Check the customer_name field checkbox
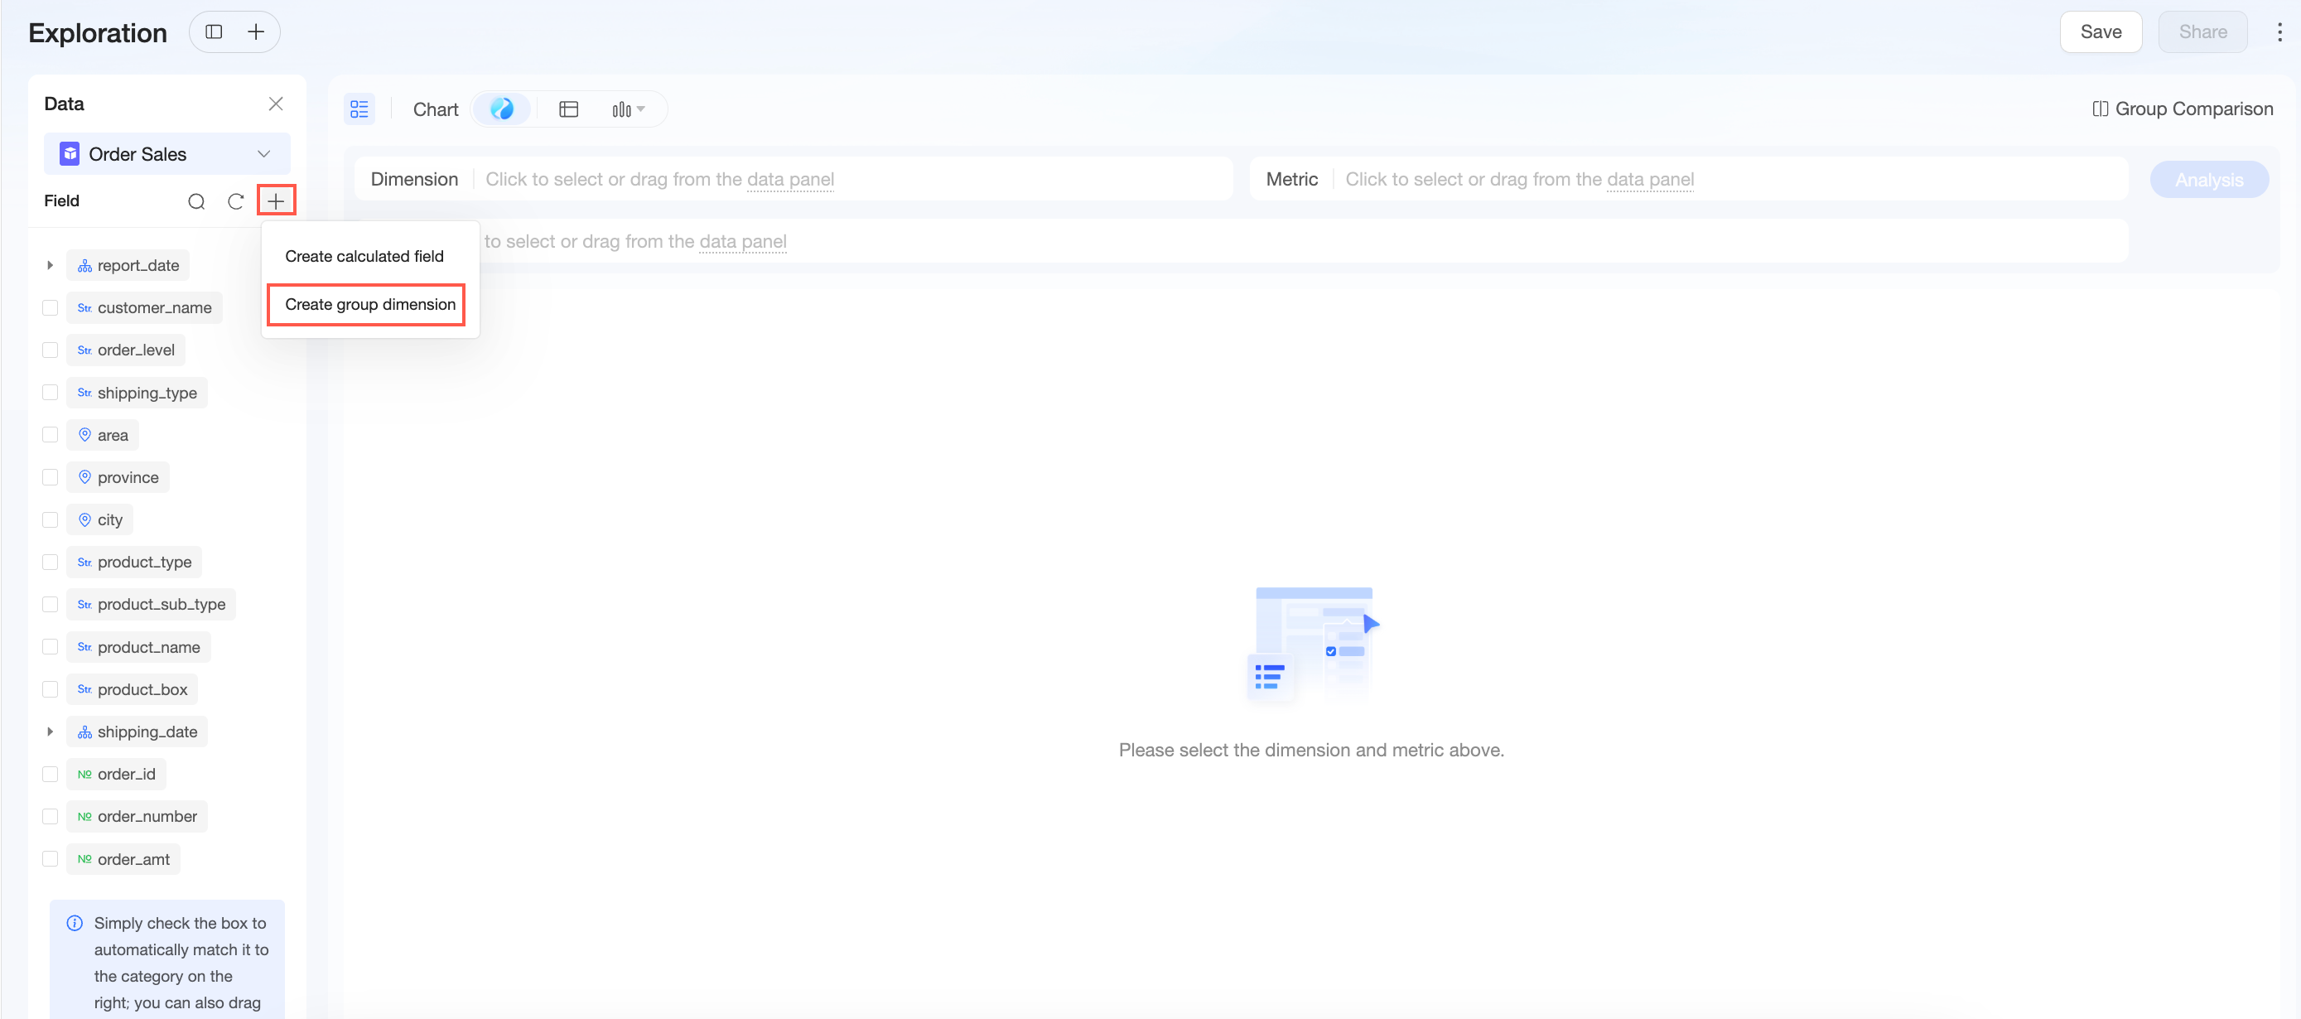 click(x=51, y=308)
